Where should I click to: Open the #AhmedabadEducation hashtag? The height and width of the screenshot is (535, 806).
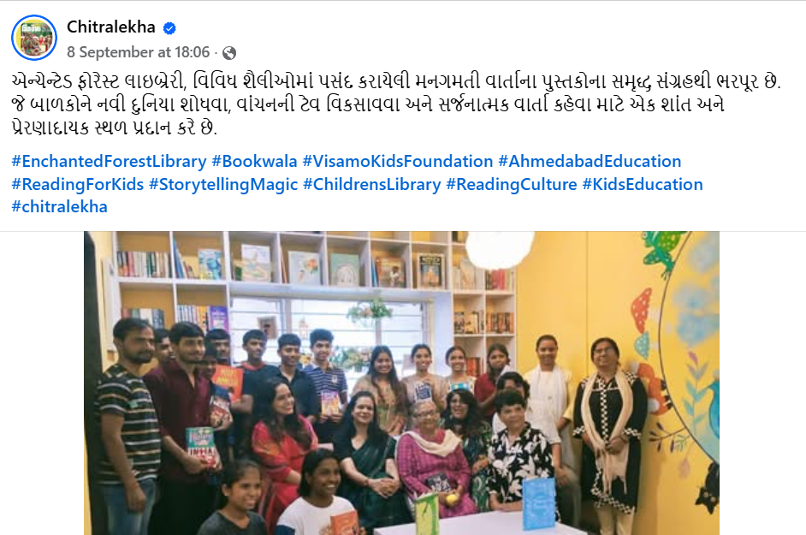[x=590, y=162]
